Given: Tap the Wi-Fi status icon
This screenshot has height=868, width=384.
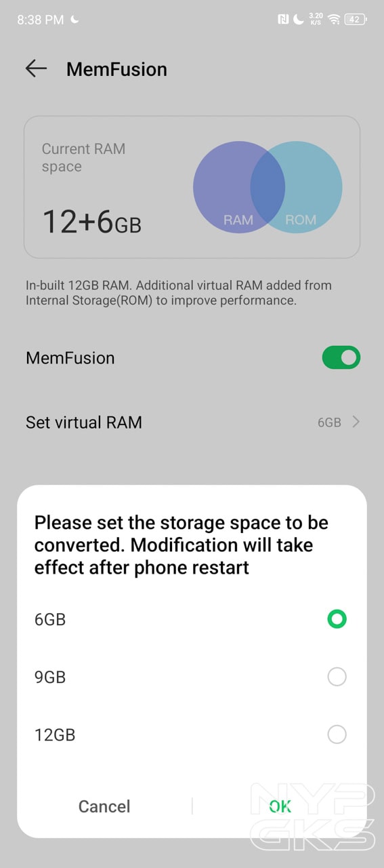Looking at the screenshot, I should [333, 20].
